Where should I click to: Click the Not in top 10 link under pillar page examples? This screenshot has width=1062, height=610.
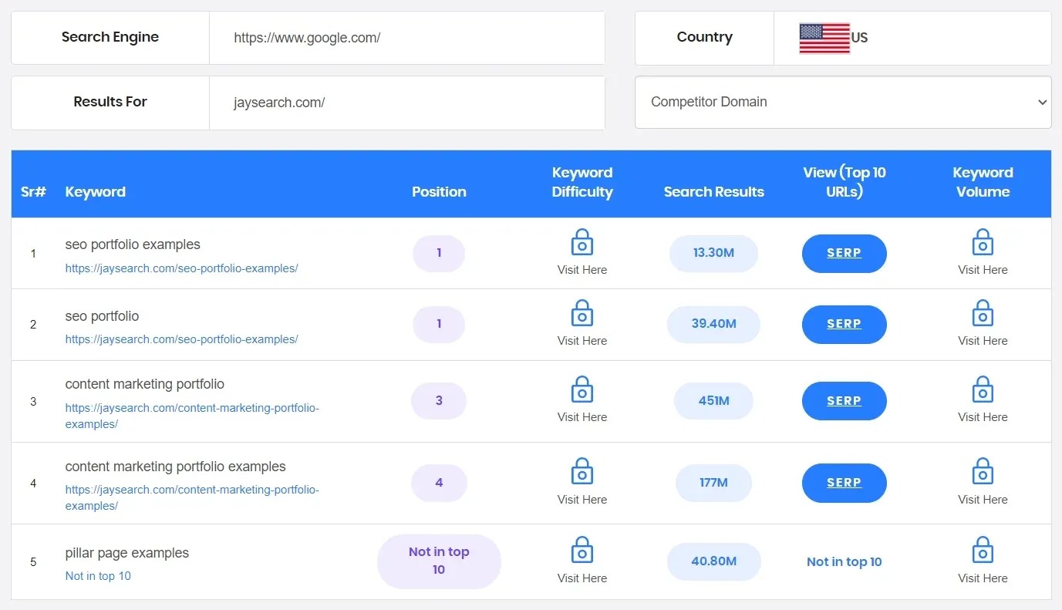(98, 576)
